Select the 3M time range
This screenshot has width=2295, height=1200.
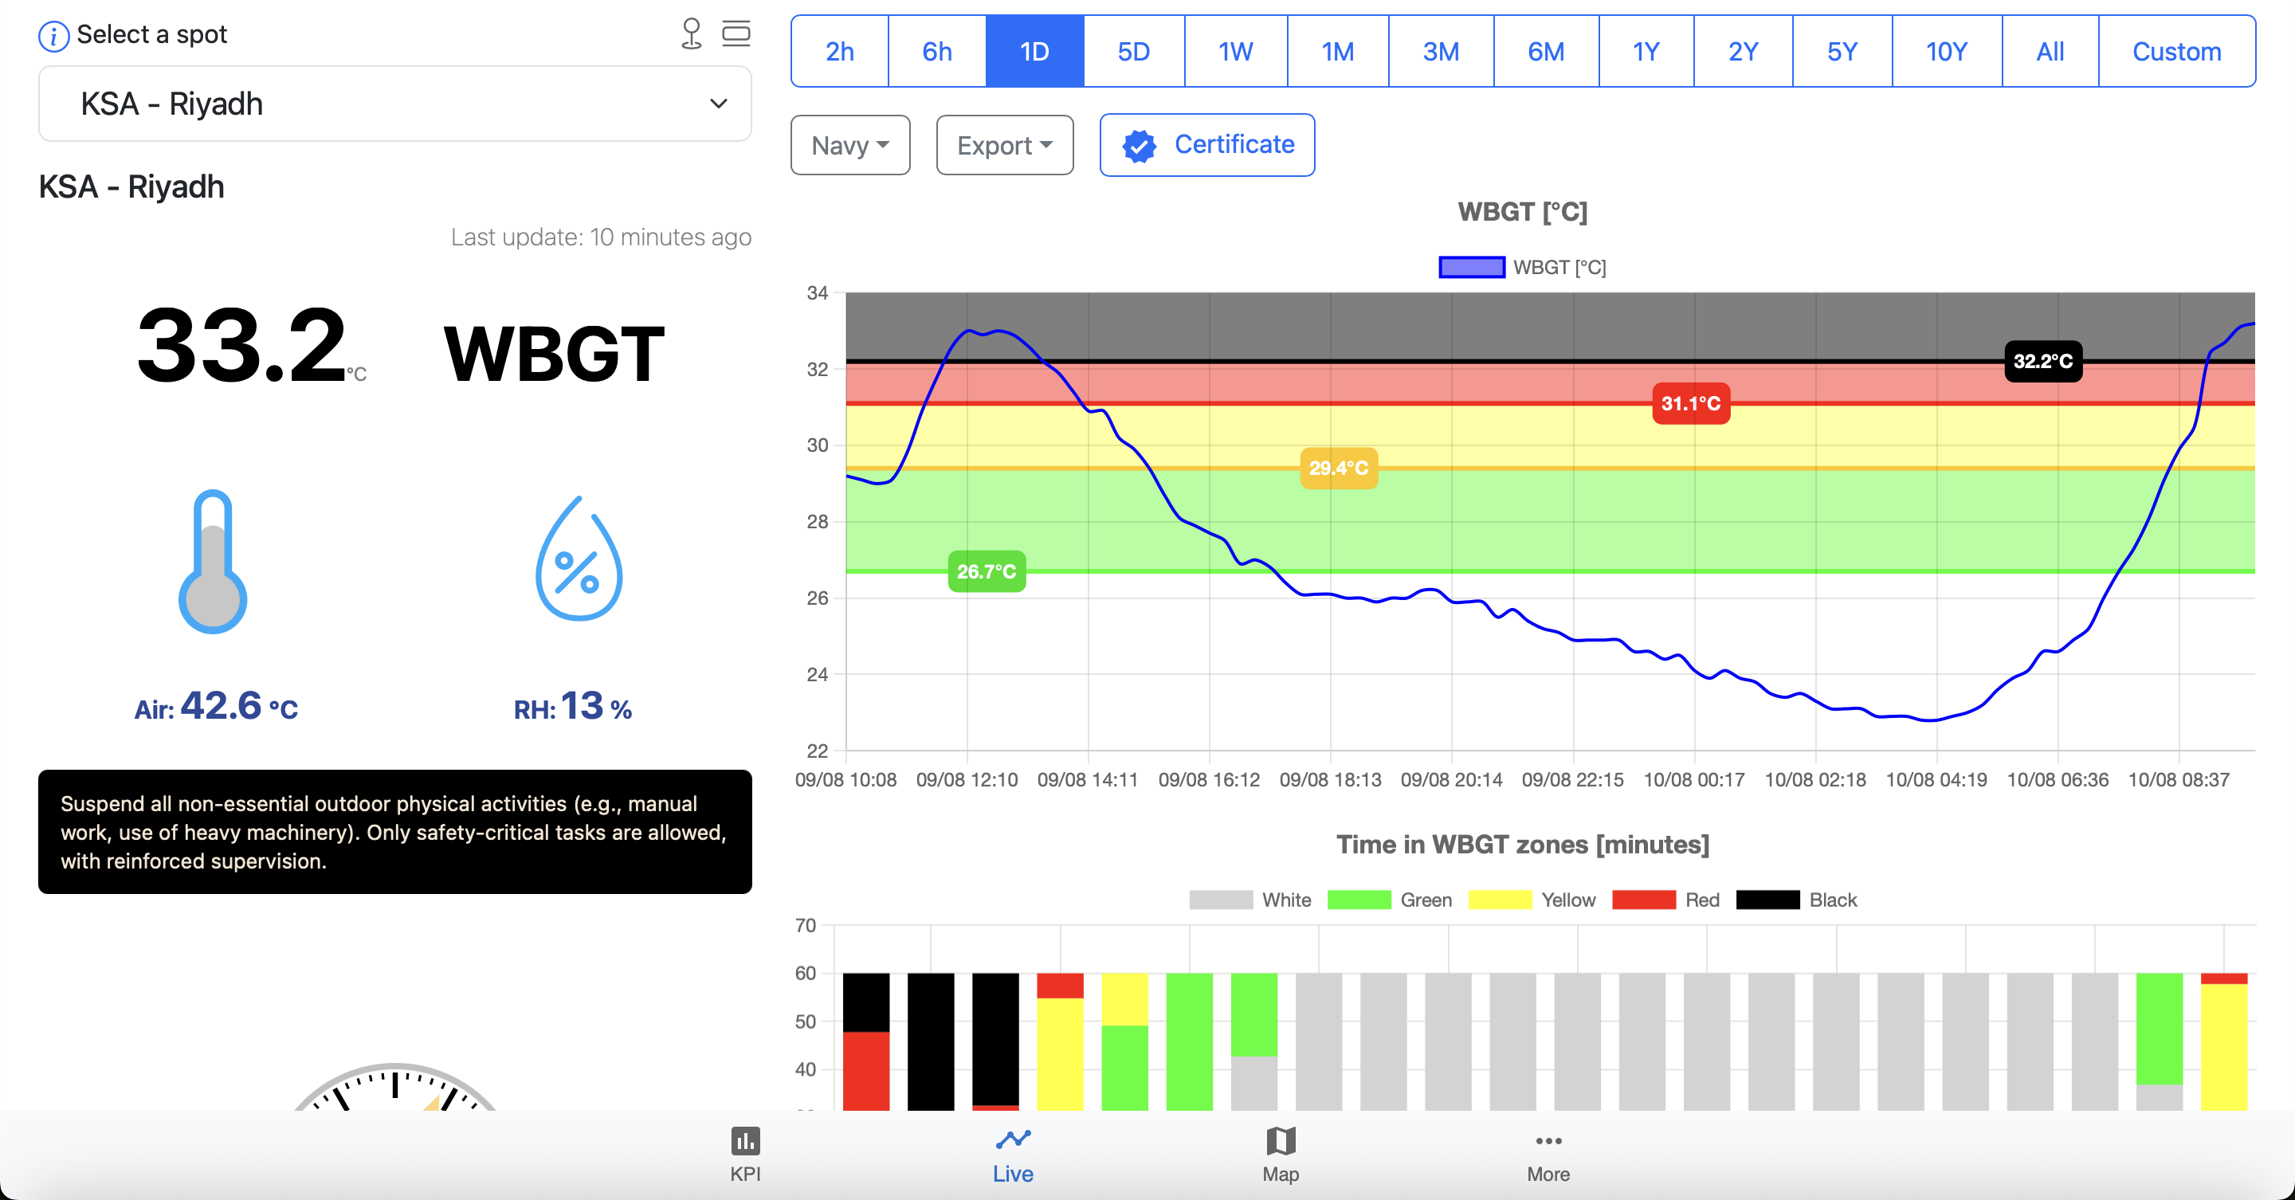coord(1441,52)
